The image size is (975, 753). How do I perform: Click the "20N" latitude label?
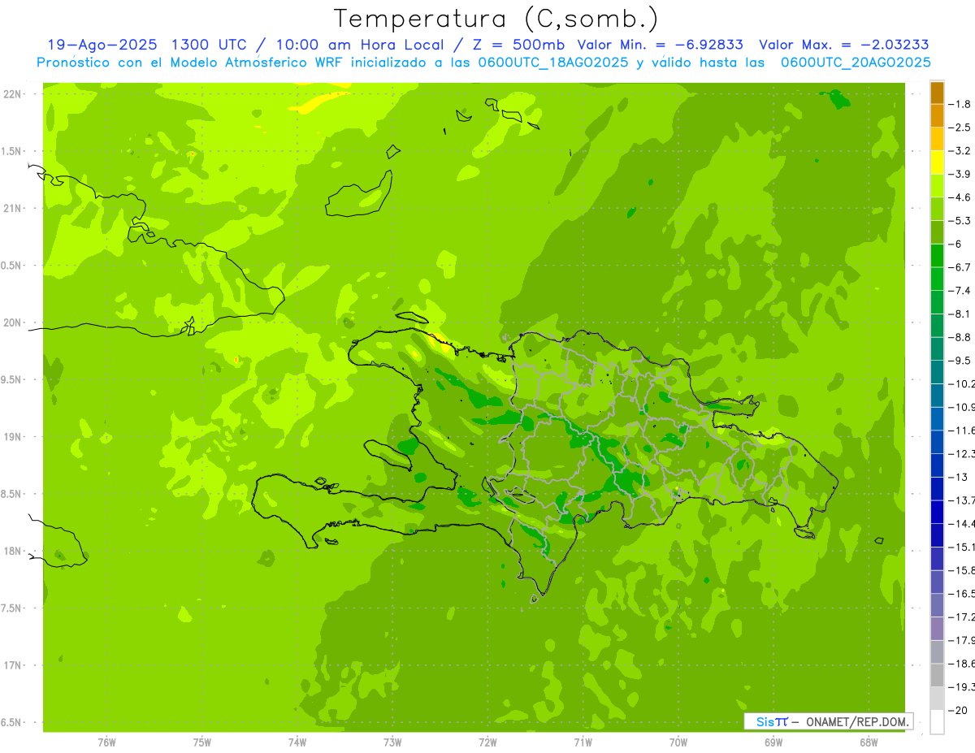click(12, 322)
